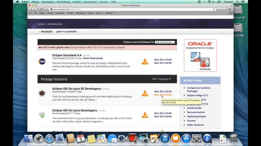The image size is (261, 146).
Task: Click the Java Developers orange download icon
Action: (145, 115)
